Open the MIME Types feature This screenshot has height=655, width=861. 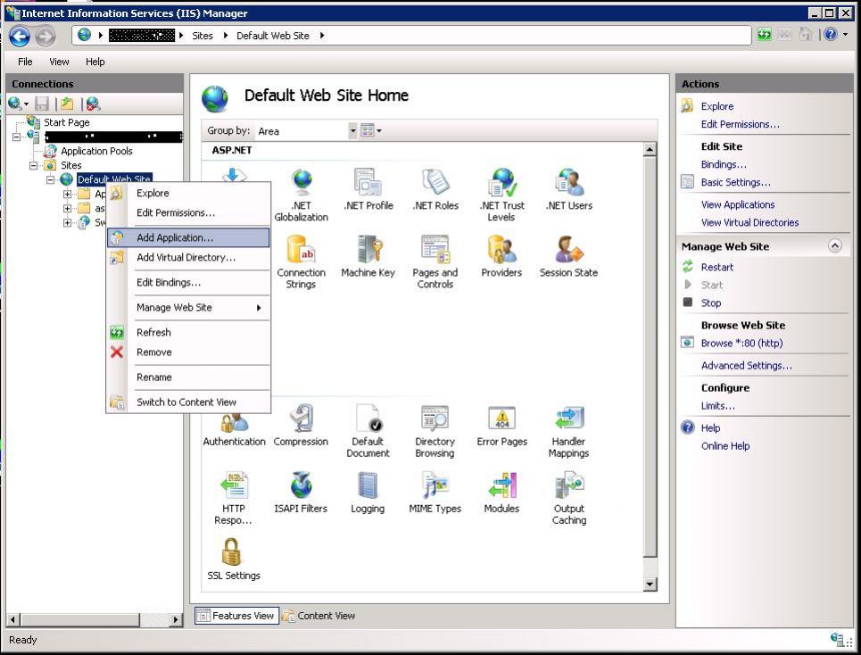pyautogui.click(x=435, y=493)
